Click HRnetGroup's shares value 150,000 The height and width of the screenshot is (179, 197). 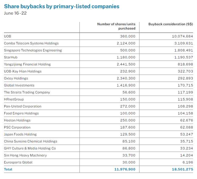click(x=128, y=99)
